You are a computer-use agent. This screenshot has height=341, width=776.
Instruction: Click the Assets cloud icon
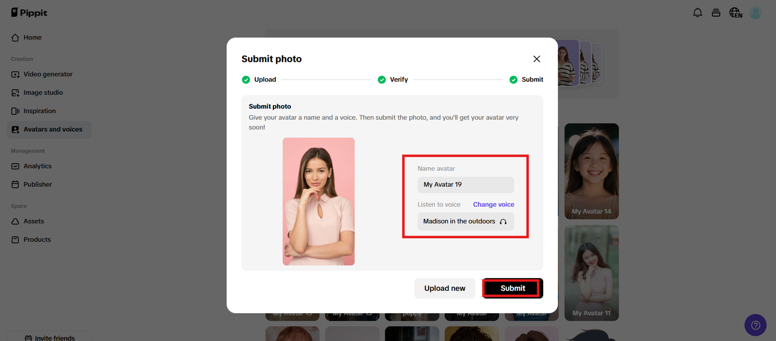[x=16, y=222]
